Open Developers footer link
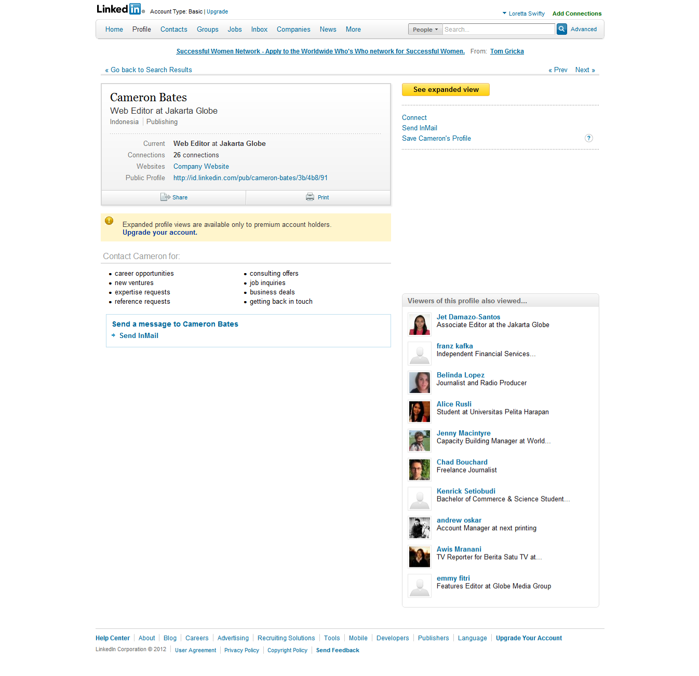 (x=393, y=638)
